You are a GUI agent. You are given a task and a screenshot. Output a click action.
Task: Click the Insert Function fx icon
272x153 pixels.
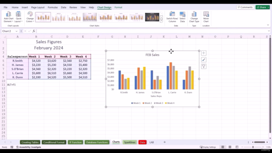(34, 31)
